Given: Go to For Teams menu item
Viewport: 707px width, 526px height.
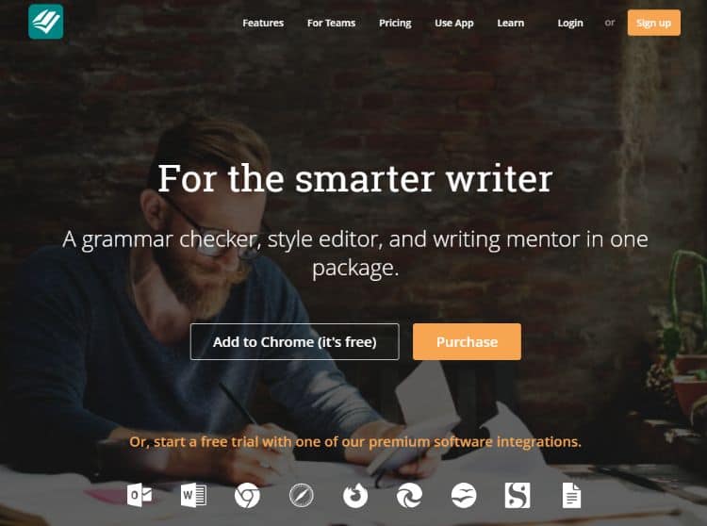Looking at the screenshot, I should coord(332,23).
